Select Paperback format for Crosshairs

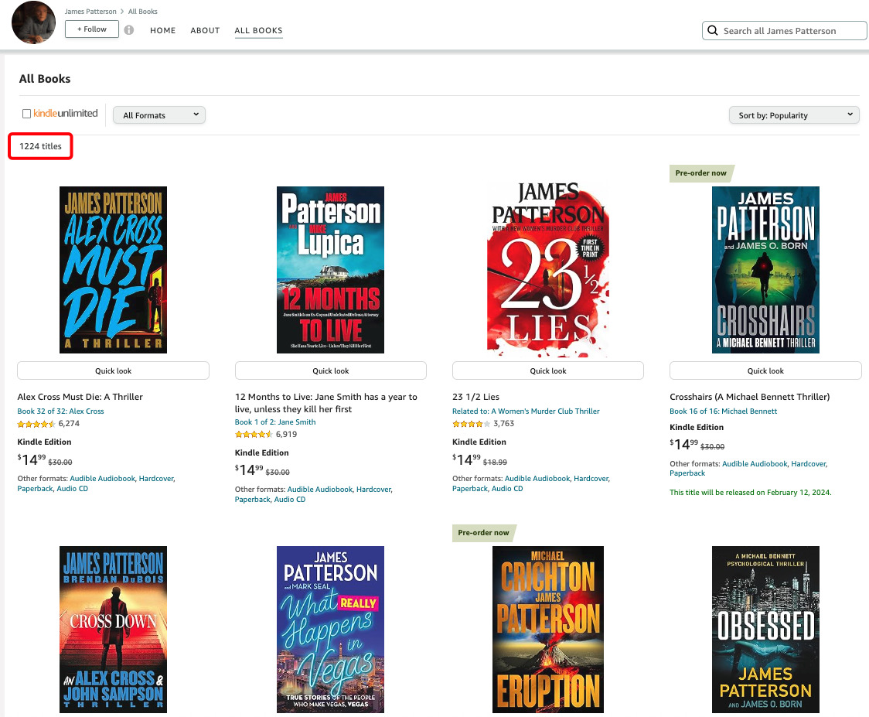(x=687, y=473)
